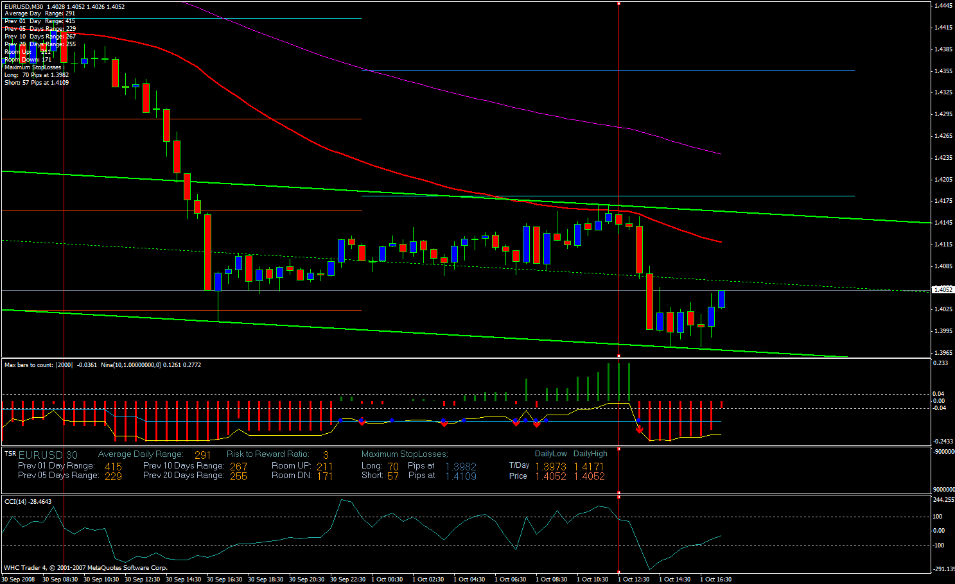Click the right end of magenta moving average
This screenshot has height=584, width=955.
720,154
